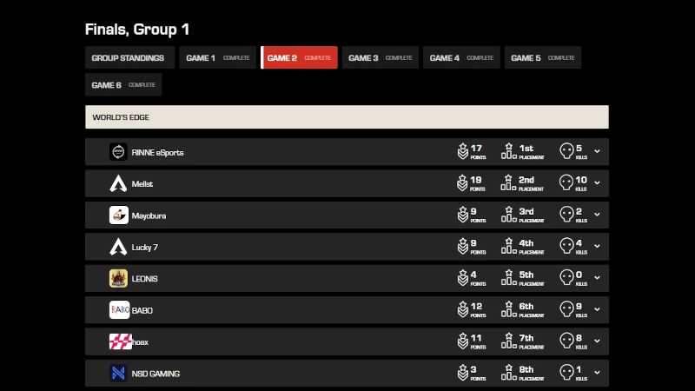
Task: Click kills skull icon in BABO row
Action: coord(566,309)
